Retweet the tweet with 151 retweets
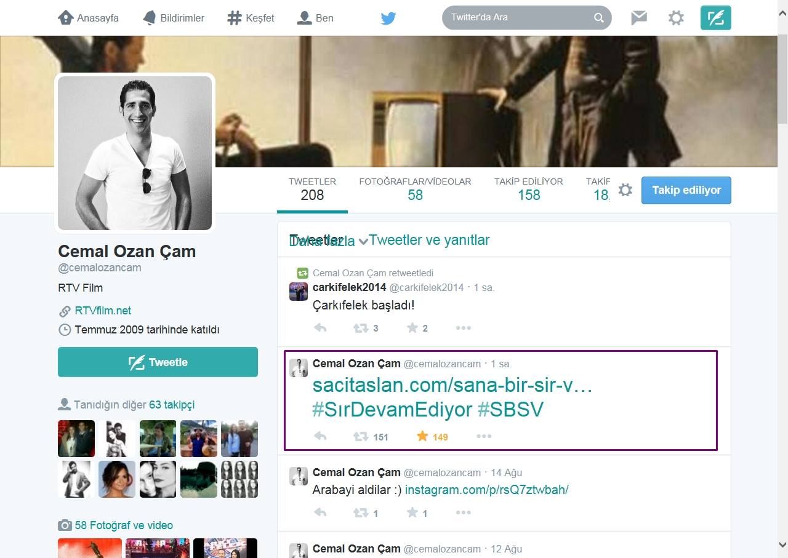Screen dimensions: 788x558 click(x=361, y=436)
